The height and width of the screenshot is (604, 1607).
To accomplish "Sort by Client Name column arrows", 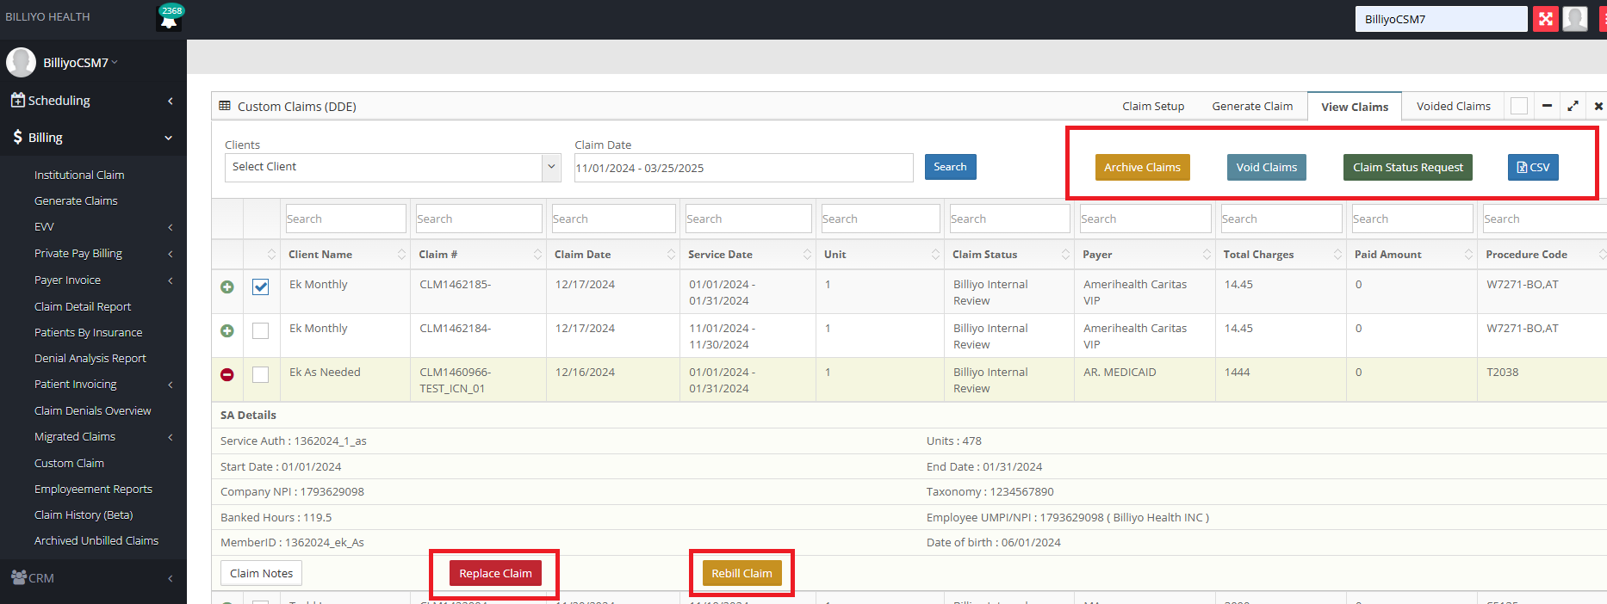I will (401, 254).
